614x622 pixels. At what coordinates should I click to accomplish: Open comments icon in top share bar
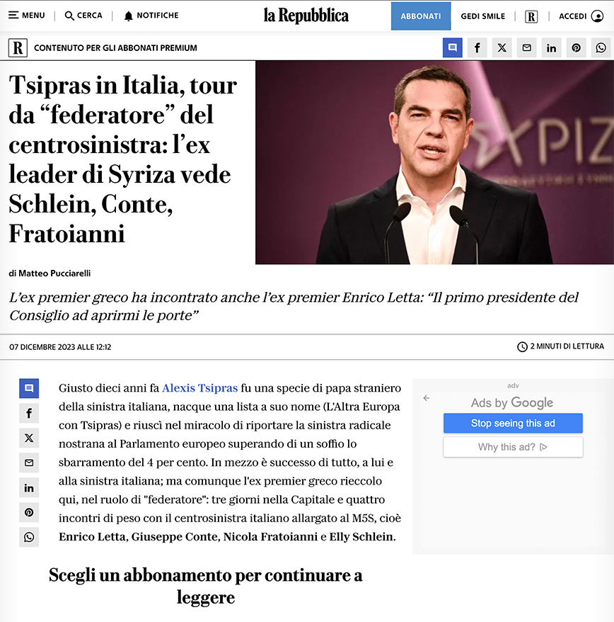[x=453, y=47]
